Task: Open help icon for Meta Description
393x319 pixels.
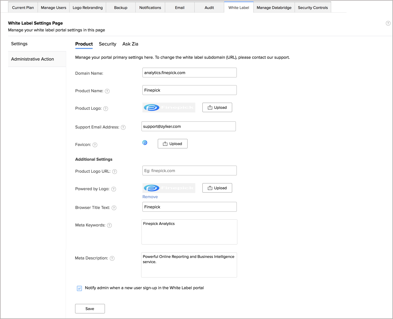Action: coord(112,258)
